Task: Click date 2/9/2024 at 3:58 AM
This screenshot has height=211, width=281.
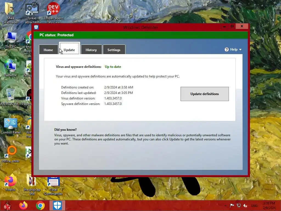Action: pos(119,87)
